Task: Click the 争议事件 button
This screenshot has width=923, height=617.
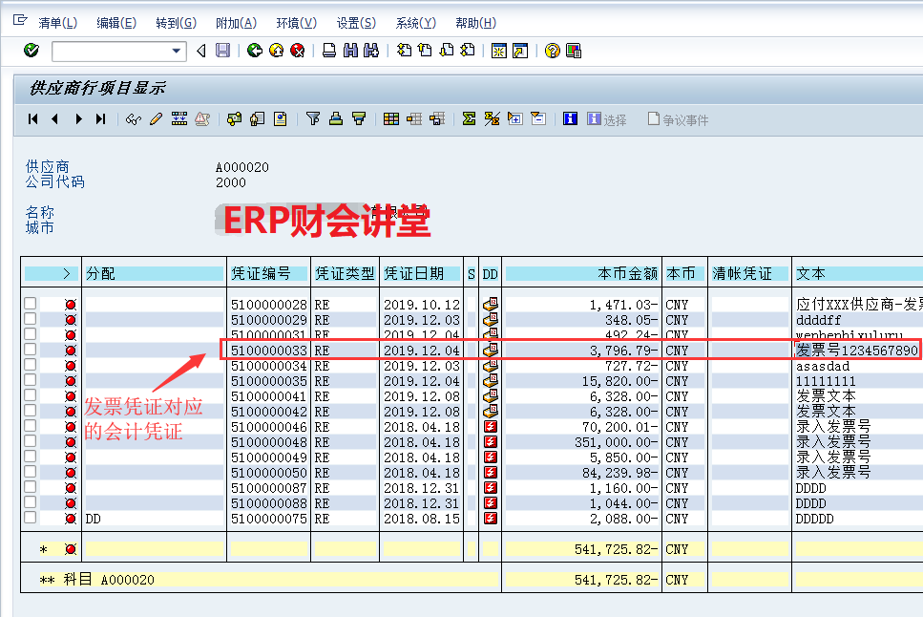Action: (679, 119)
